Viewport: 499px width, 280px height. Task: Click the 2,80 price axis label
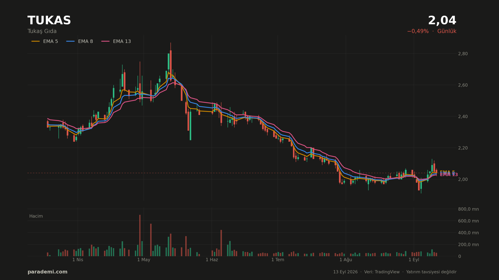click(x=463, y=54)
